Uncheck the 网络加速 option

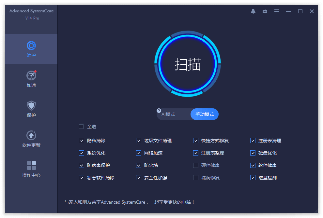(138, 153)
